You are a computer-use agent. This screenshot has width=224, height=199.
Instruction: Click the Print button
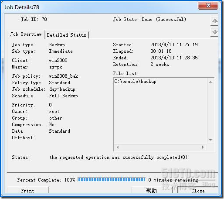pos(28,190)
